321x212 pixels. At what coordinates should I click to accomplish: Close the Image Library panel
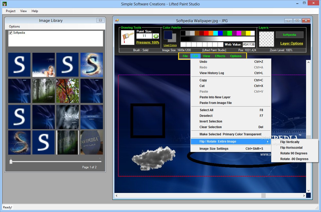coord(100,20)
